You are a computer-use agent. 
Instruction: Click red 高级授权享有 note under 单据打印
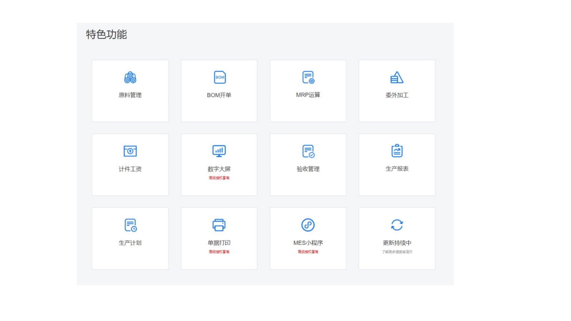[x=219, y=252]
